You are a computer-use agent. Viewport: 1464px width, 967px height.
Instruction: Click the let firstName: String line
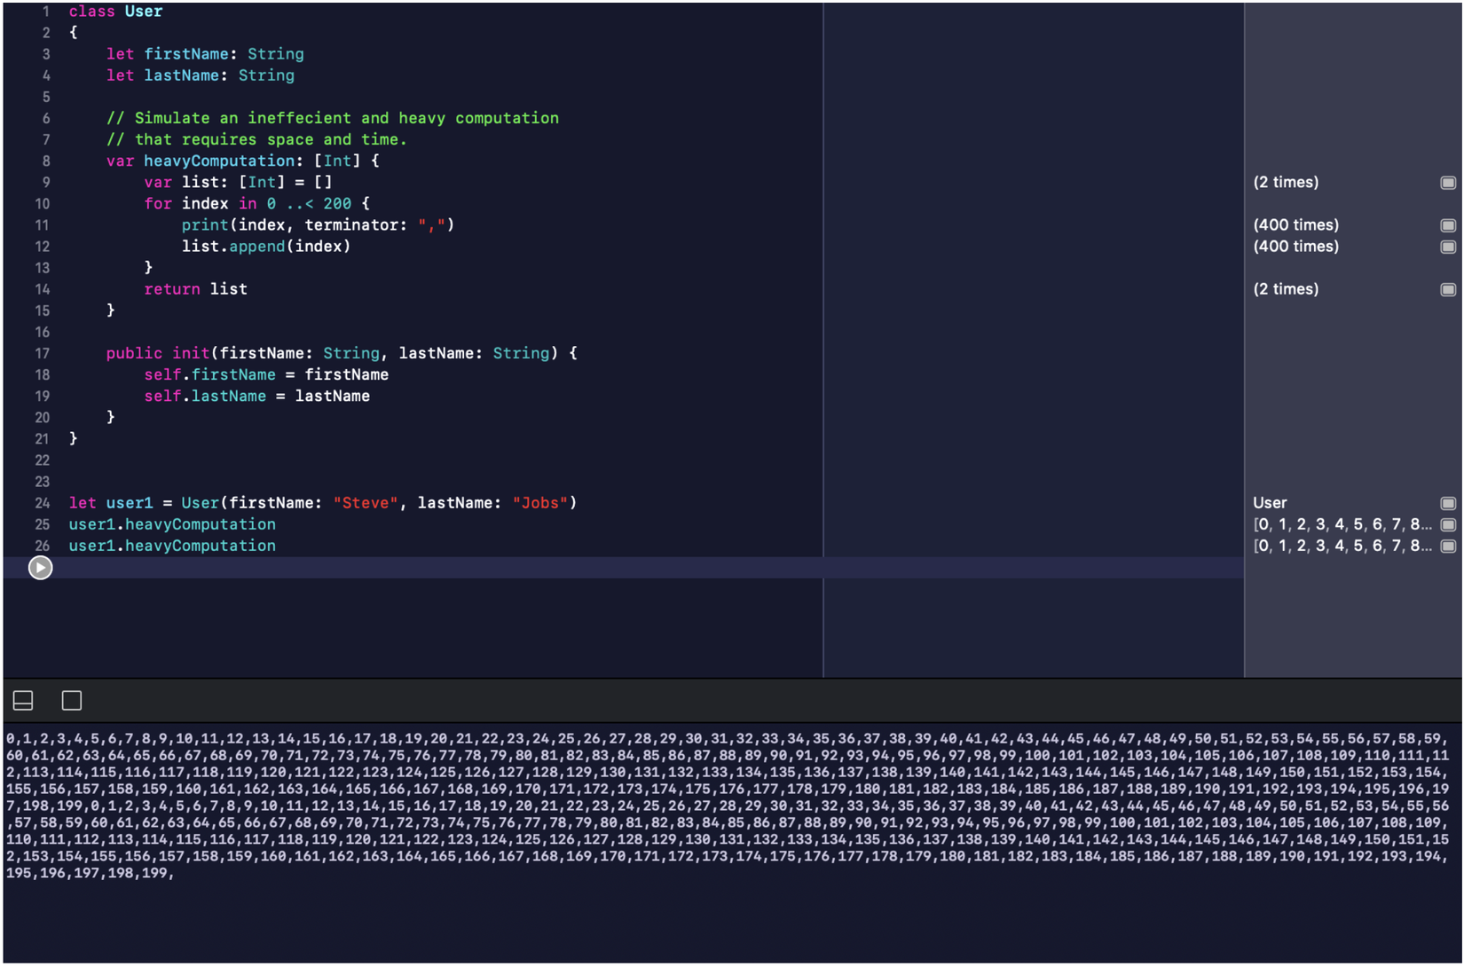point(205,54)
